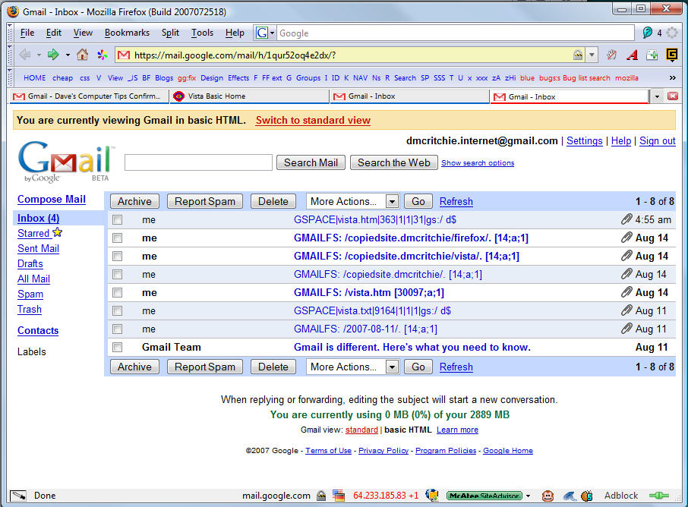Click the Gmail search input field
Screen dimensions: 688x507
point(198,162)
